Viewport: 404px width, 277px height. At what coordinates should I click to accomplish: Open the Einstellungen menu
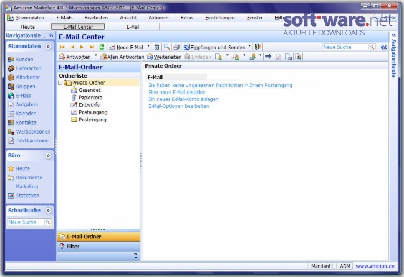coord(220,18)
